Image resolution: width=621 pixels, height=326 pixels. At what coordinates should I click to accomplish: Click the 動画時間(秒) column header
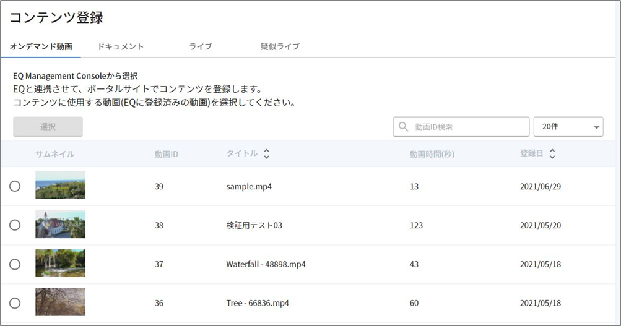point(432,154)
